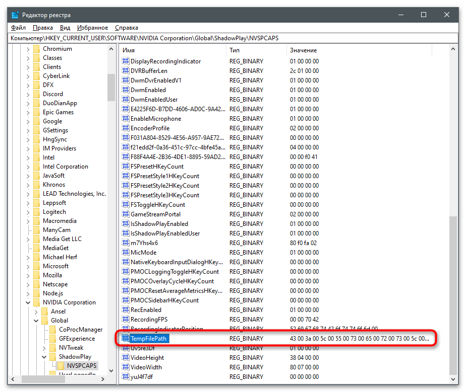Open the Справка menu
Viewport: 466px width, 392px height.
[x=126, y=28]
